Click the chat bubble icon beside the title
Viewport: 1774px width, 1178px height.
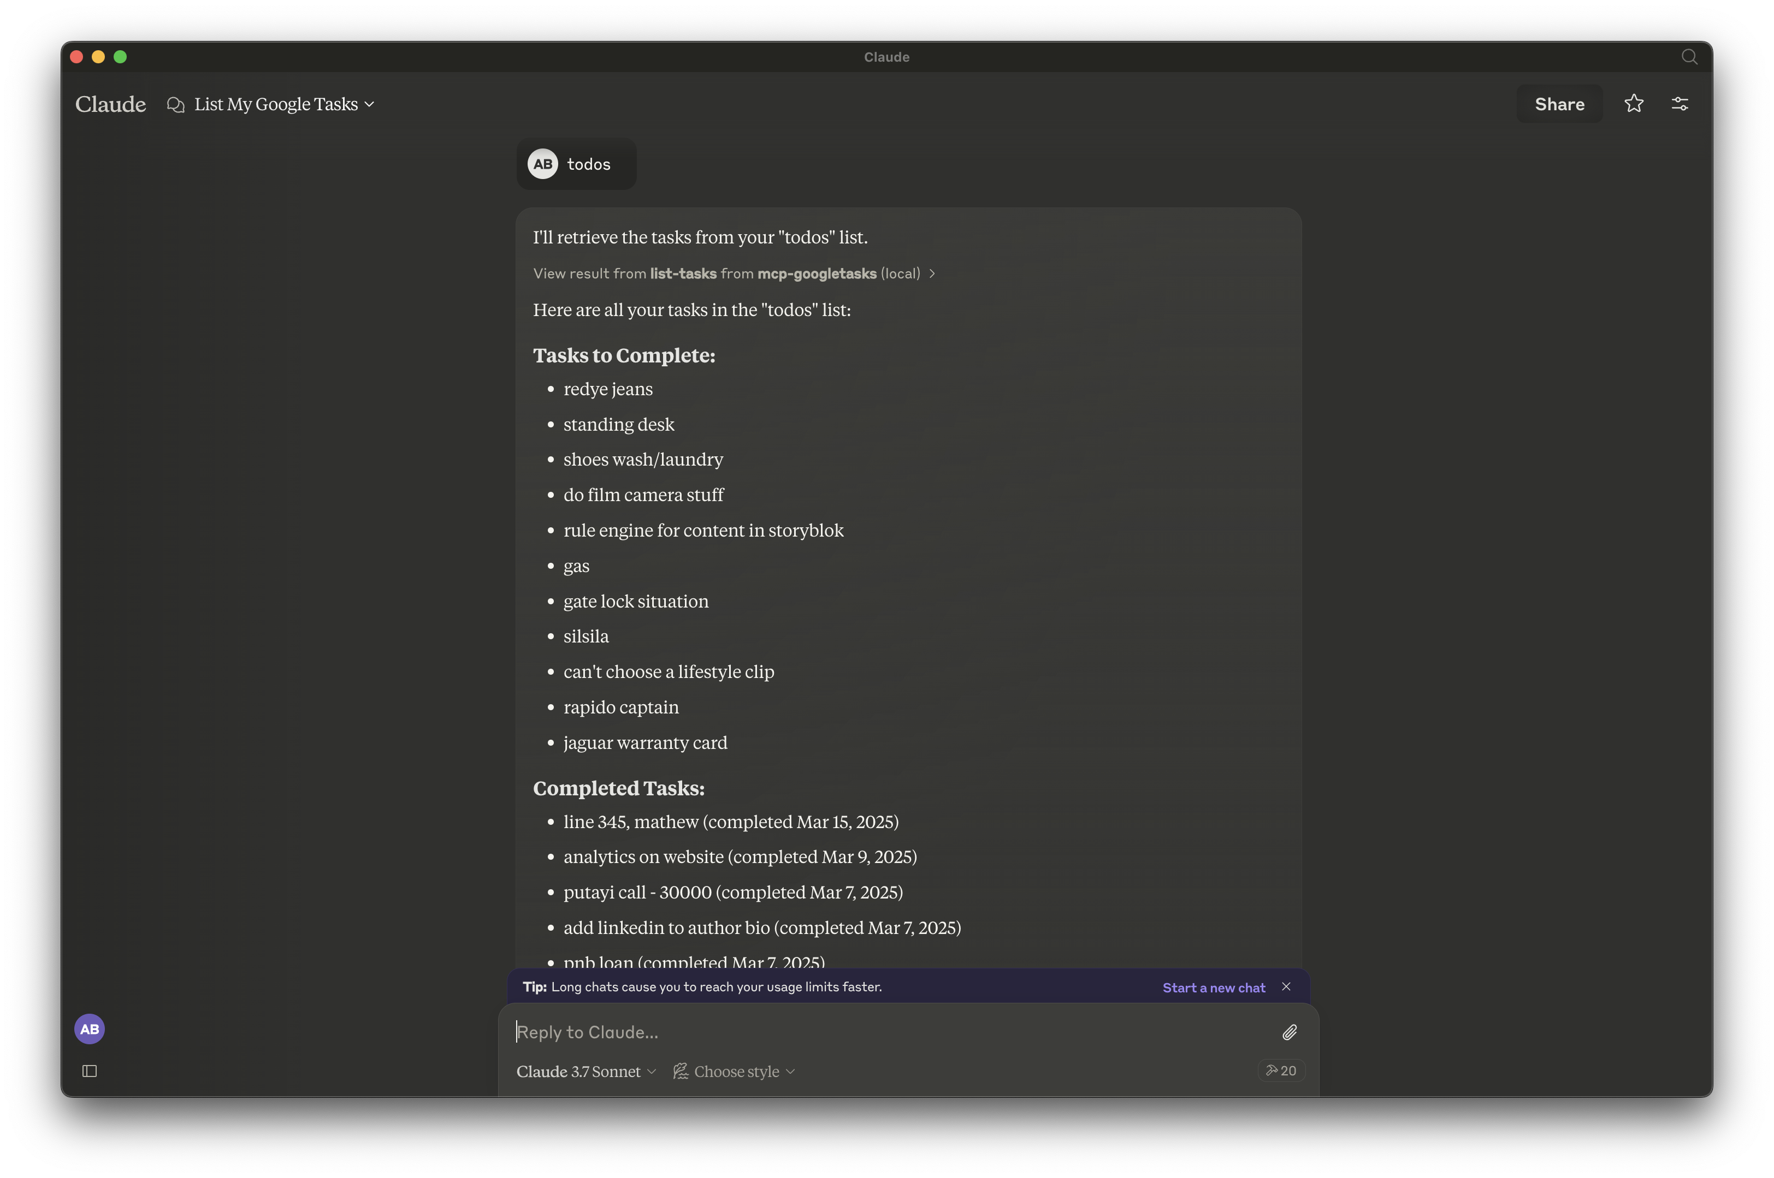175,104
